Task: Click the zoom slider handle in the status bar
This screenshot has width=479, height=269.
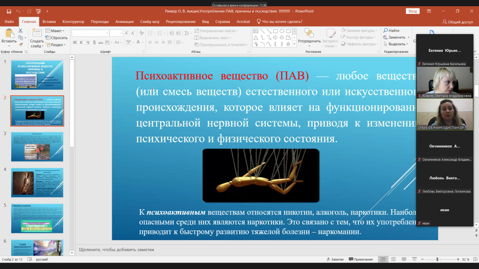Action: click(437, 259)
